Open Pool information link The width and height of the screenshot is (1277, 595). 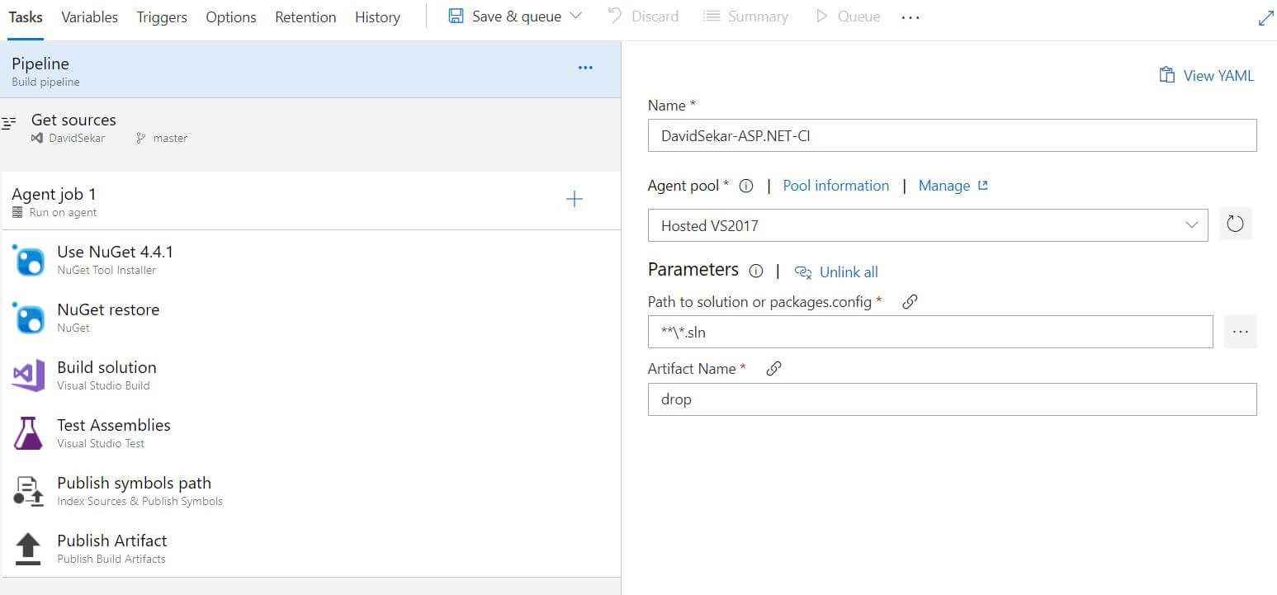836,186
